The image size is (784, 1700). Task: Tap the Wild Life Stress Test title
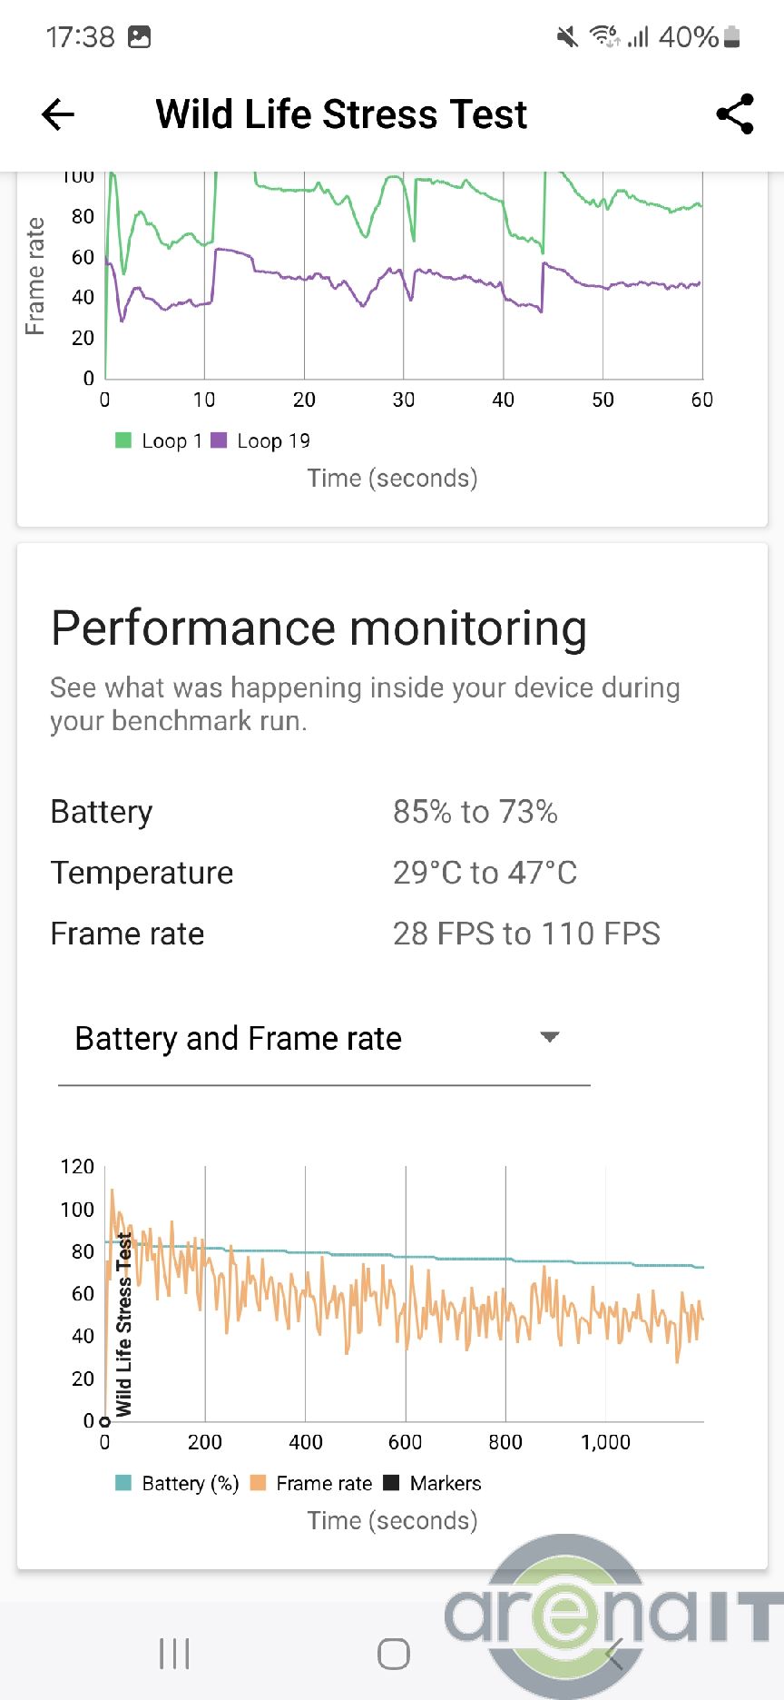[341, 114]
